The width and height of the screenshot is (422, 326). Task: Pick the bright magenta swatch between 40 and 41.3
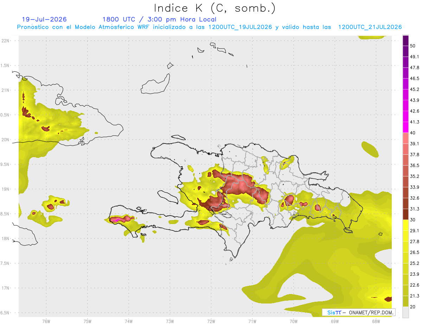[x=405, y=127]
